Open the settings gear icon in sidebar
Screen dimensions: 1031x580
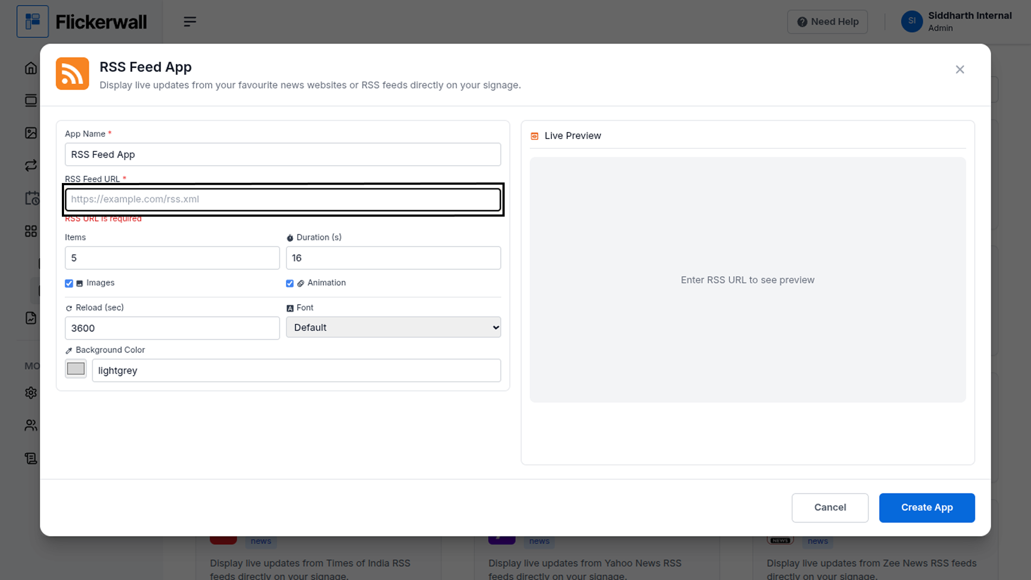pos(31,393)
